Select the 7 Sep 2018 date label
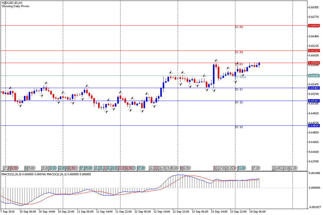 pyautogui.click(x=7, y=212)
